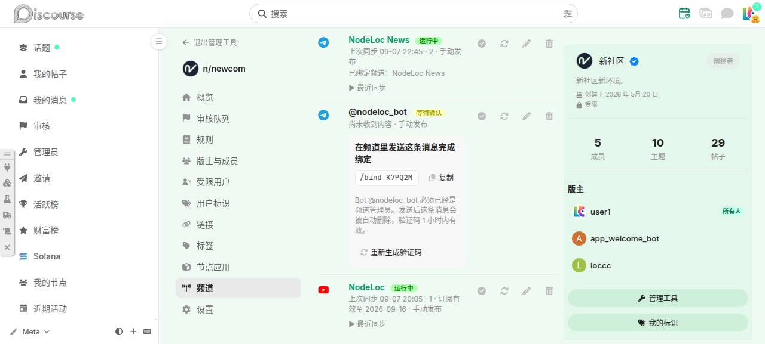Confirm the NodeLoc News channel check icon
Viewport: 765px width, 344px height.
tap(482, 44)
